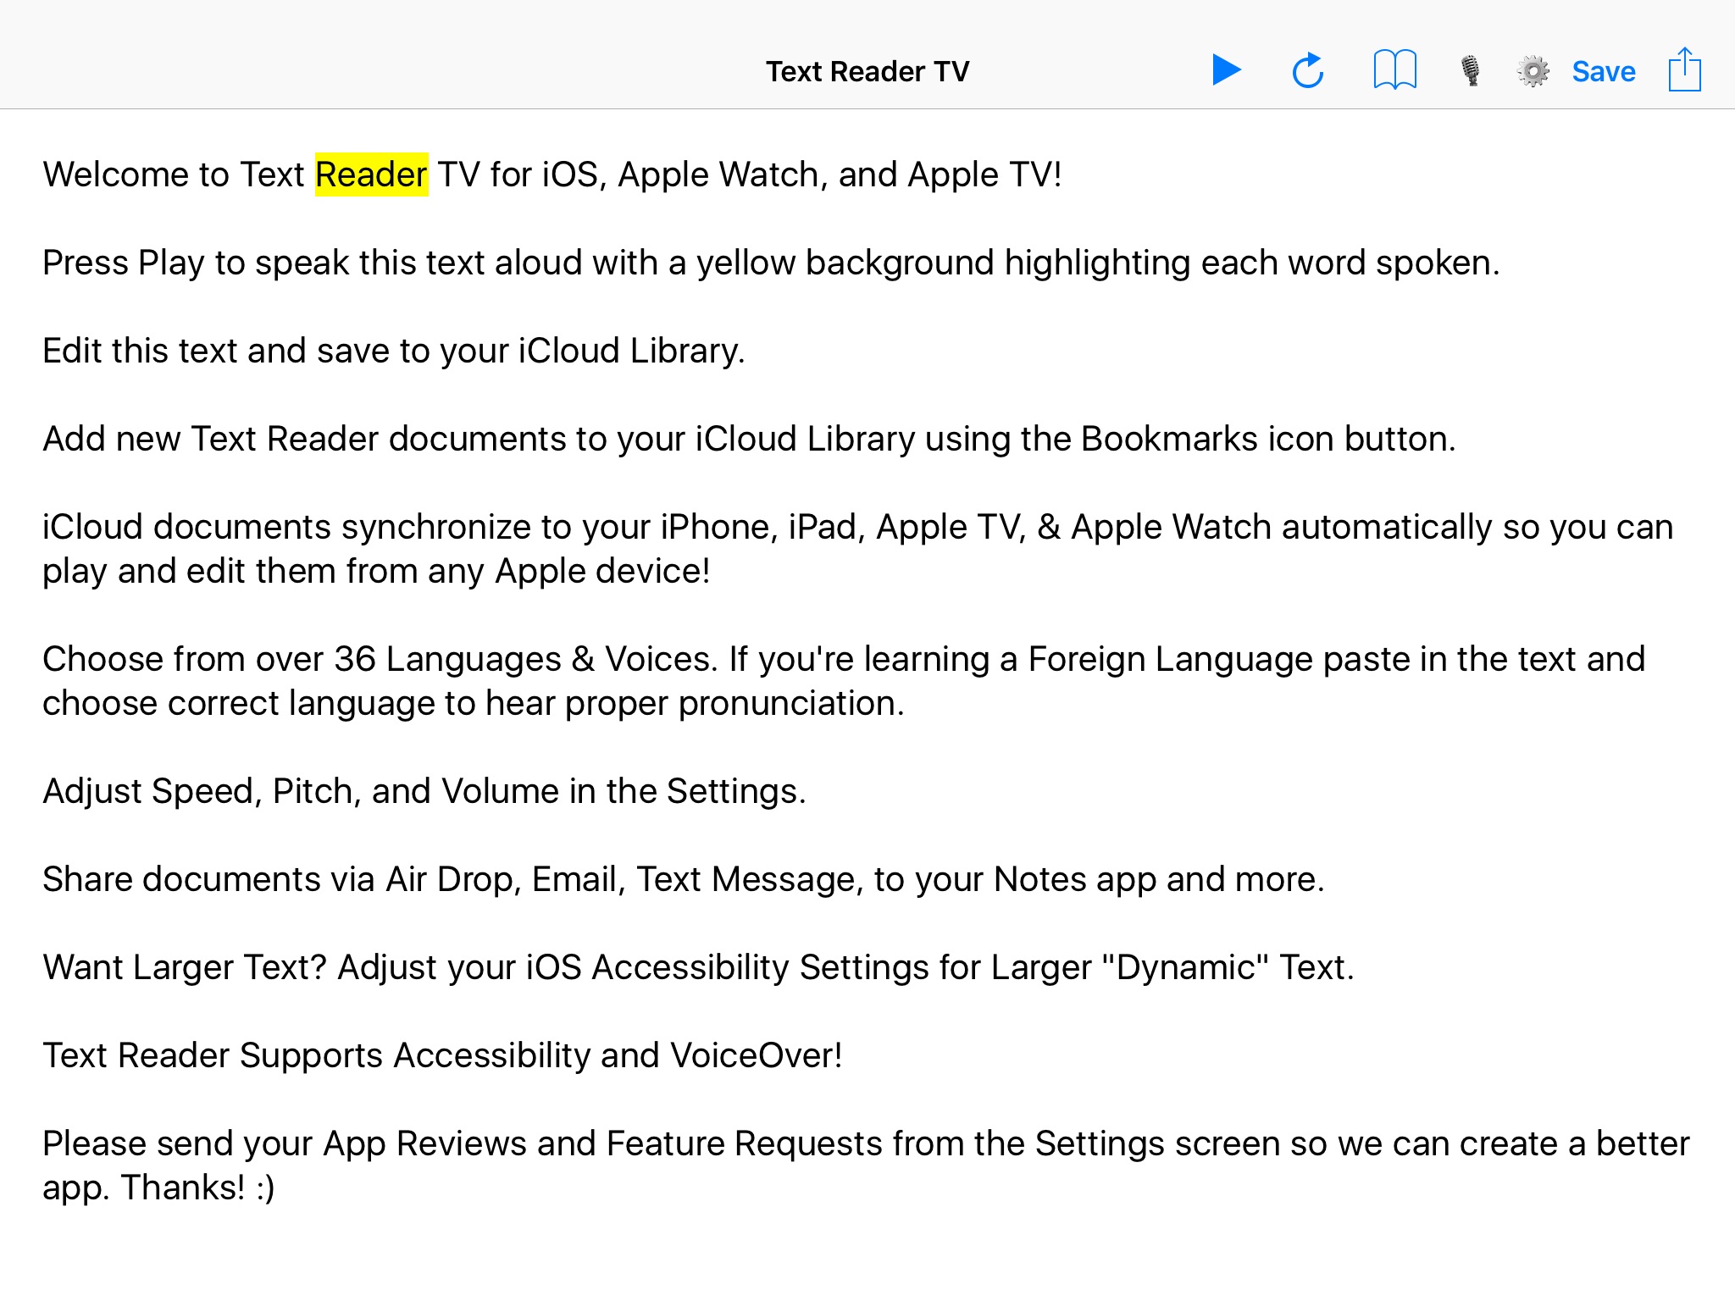
Task: Tap the microphone dictation icon
Action: pos(1471,70)
